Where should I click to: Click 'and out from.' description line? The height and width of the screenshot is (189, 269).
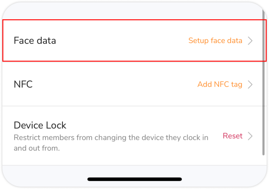pyautogui.click(x=36, y=148)
